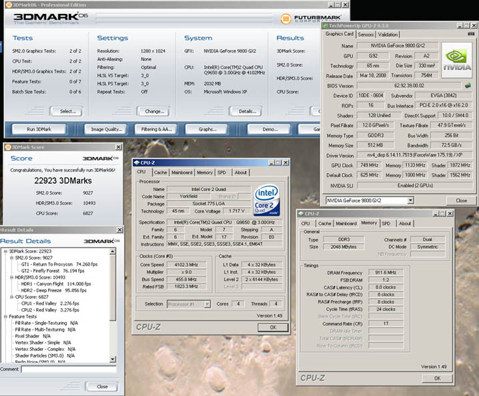The image size is (479, 396).
Task: Collapse the CPU Score: 6827 node
Action: point(11,297)
